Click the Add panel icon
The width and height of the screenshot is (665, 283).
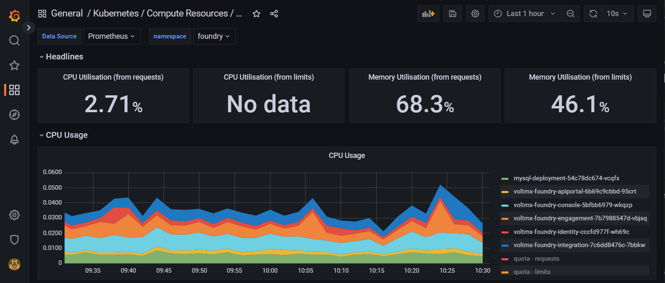[428, 14]
